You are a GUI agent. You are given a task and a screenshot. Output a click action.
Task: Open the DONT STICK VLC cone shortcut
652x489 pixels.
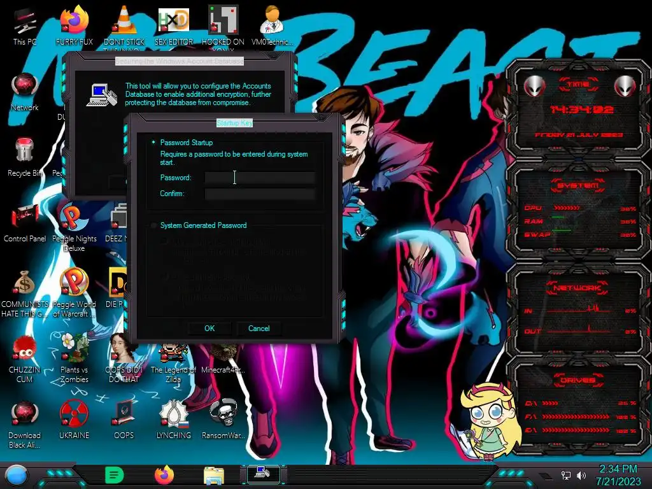coord(124,25)
